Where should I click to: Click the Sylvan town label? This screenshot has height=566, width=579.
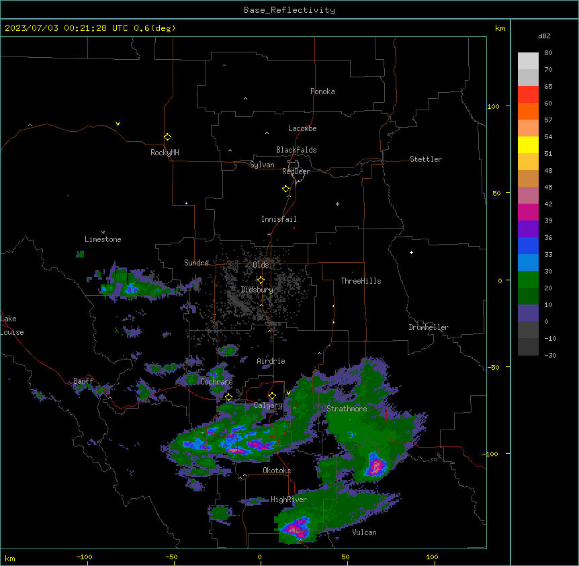pyautogui.click(x=262, y=165)
